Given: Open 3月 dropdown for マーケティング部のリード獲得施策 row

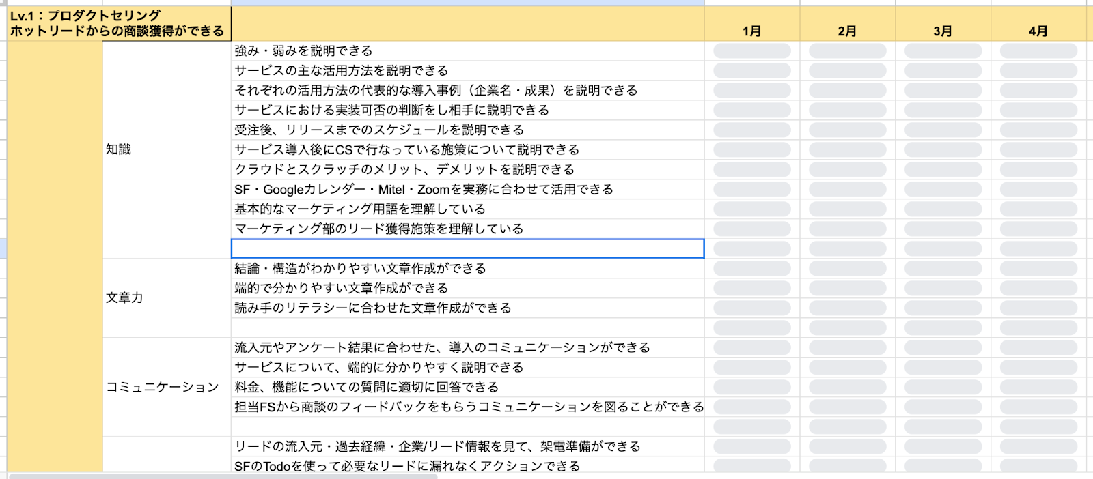Looking at the screenshot, I should pos(943,229).
